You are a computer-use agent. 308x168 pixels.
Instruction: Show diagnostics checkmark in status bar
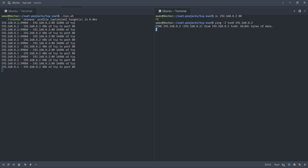[x=36, y=165]
